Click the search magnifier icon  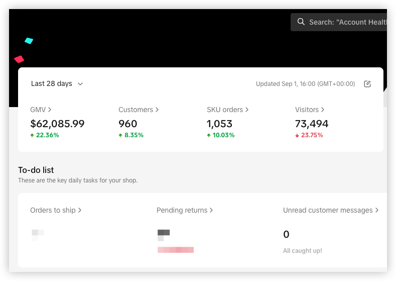[x=301, y=22]
